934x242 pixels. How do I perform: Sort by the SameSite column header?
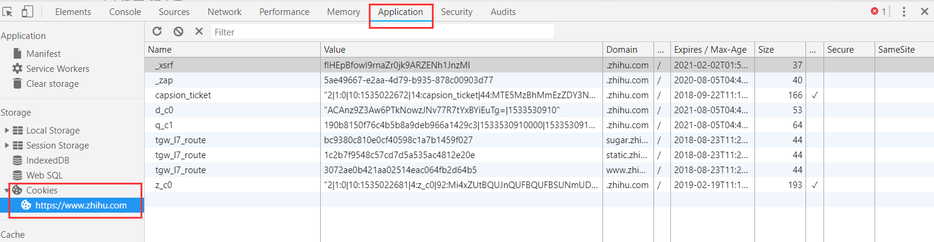tap(904, 50)
